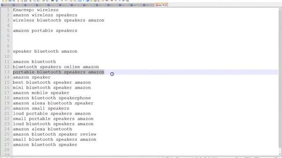Click the line "amazon bluetooth speaker review"
The image size is (282, 158).
(x=55, y=135)
